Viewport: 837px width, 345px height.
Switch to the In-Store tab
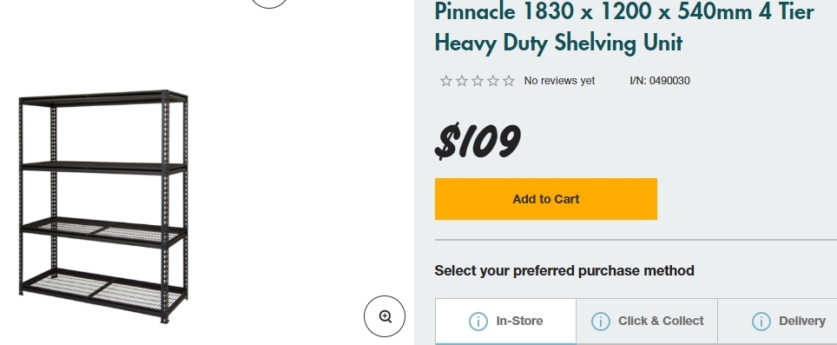tap(505, 321)
